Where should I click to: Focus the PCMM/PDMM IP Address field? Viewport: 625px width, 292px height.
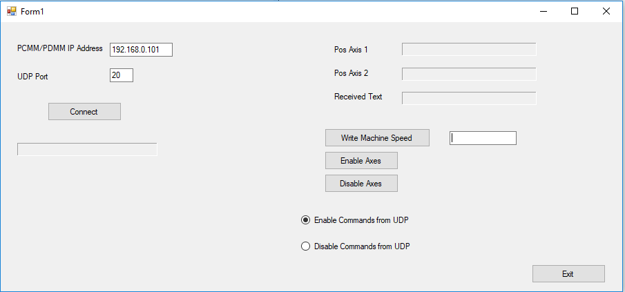(x=141, y=50)
